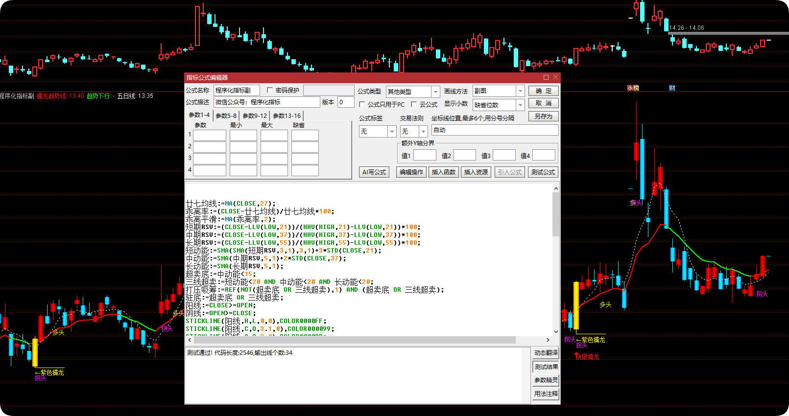
Task: Click the 涨榜 label on the chart
Action: [x=633, y=88]
